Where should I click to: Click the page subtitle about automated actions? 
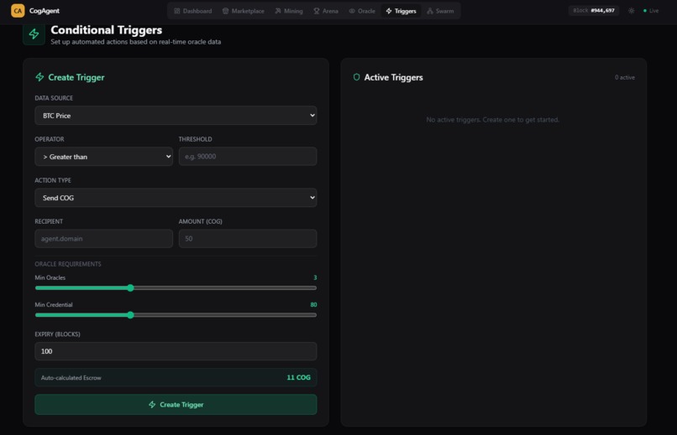(135, 42)
